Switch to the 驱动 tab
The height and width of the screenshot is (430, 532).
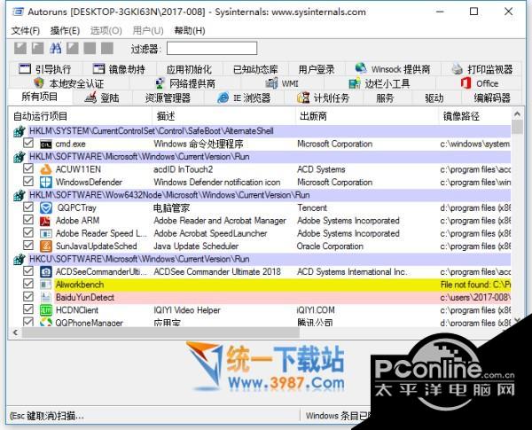click(434, 98)
